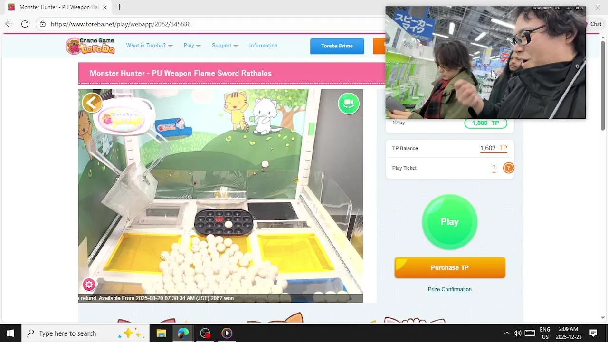
Task: Click the orange Purchase TP button
Action: (449, 268)
